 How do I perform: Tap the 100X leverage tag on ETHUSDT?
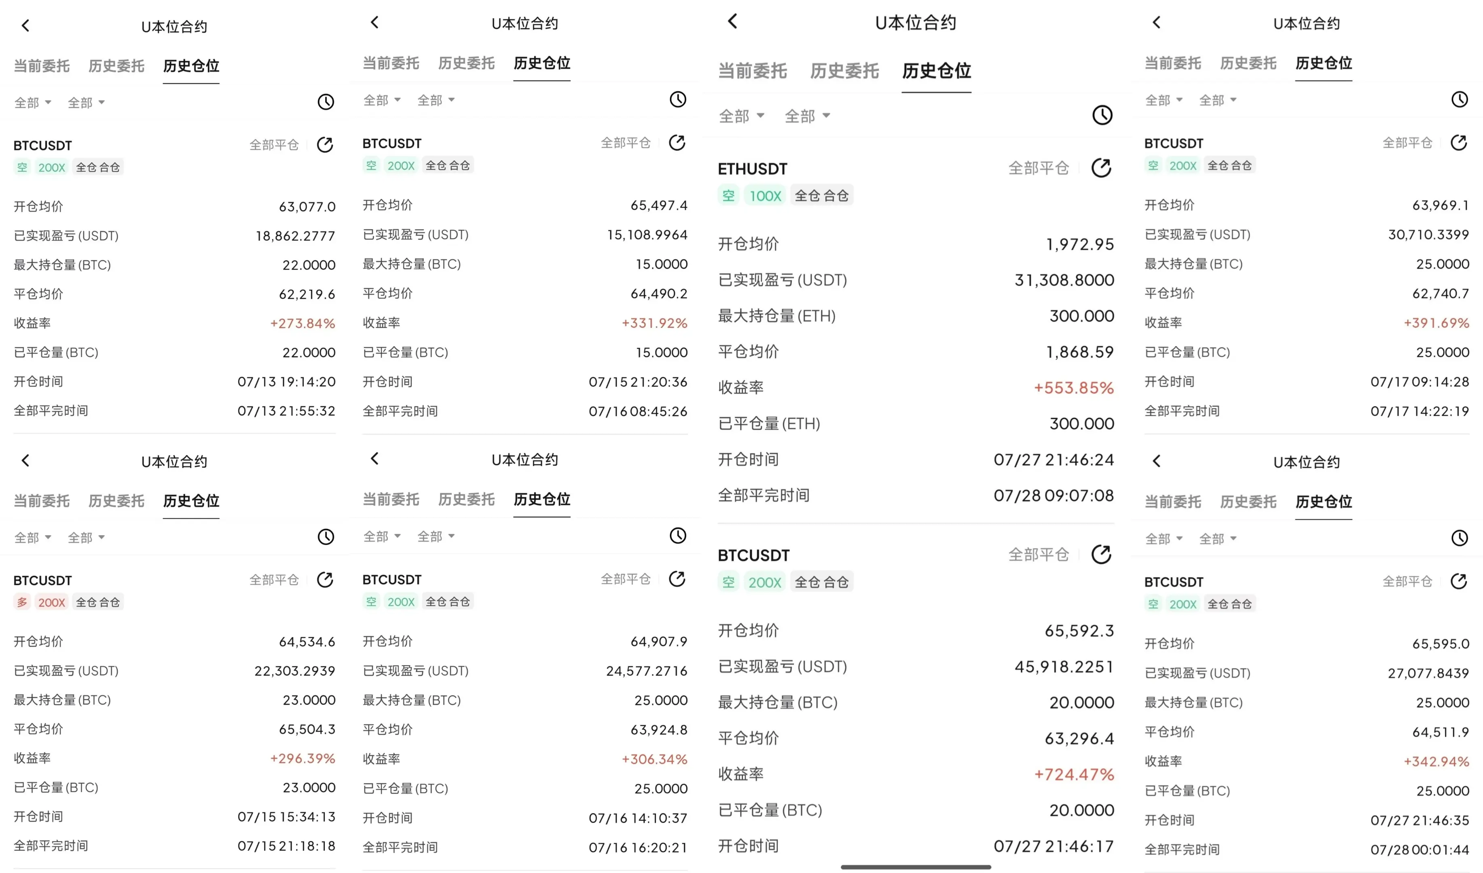765,195
